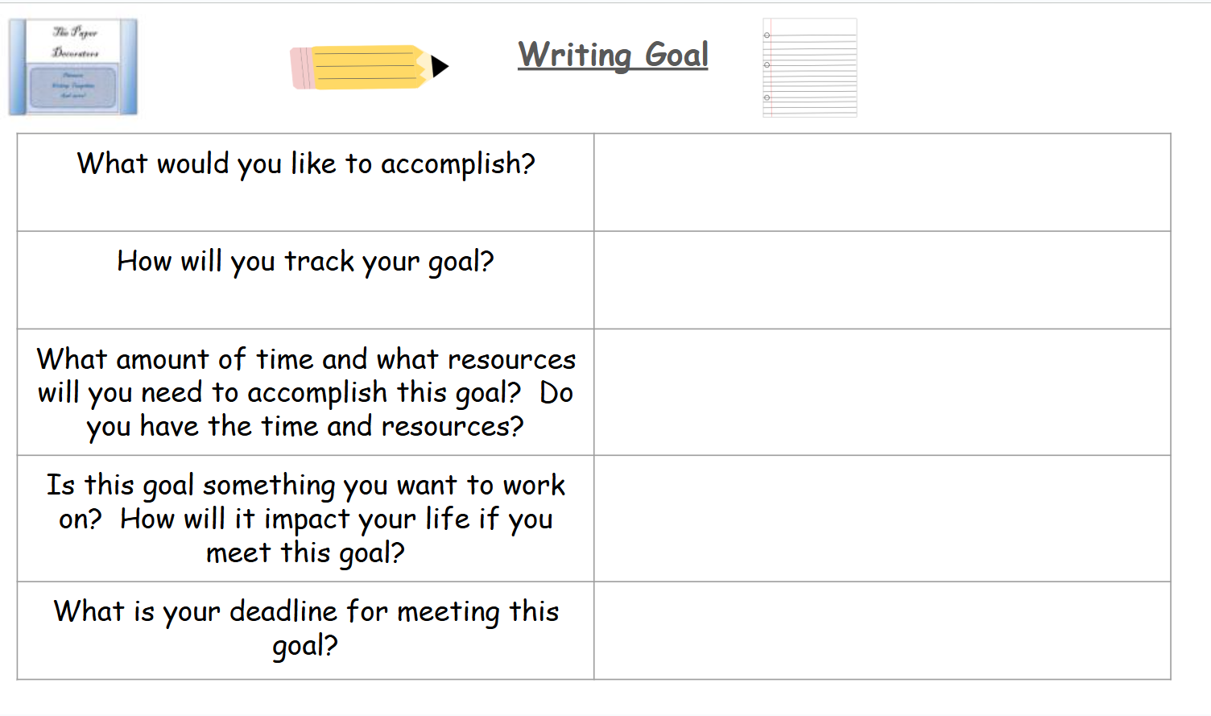This screenshot has height=716, width=1211.
Task: Select the "What would you like to accomplish?" text
Action: 306,163
